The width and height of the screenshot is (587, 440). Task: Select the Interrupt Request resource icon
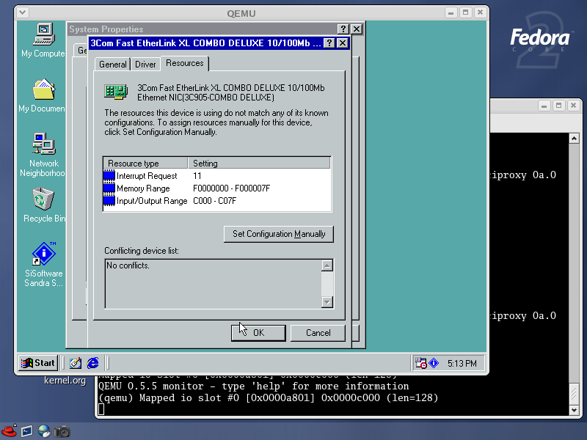click(109, 175)
